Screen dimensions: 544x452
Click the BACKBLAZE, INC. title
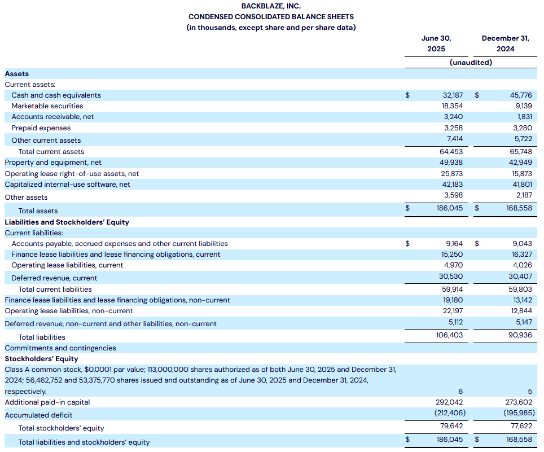271,6
